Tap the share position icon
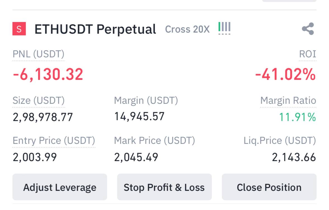Screen dimensions: 329x210 click(x=308, y=29)
